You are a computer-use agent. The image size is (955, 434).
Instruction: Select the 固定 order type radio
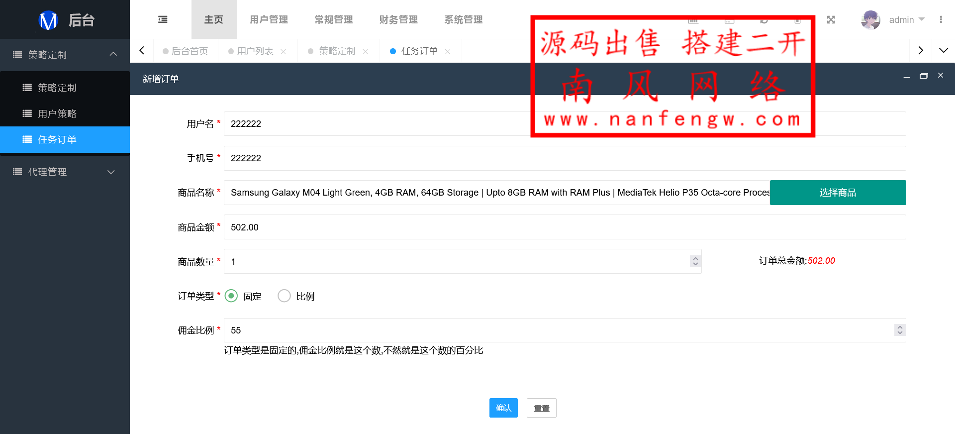point(231,296)
